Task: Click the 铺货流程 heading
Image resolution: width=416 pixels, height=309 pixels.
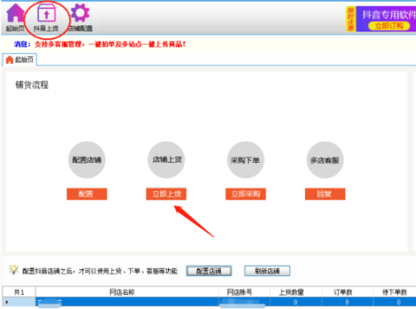Action: click(32, 85)
